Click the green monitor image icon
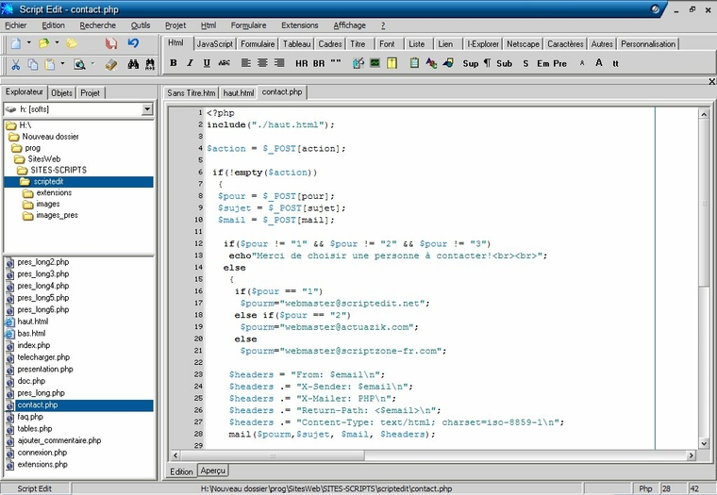 click(x=375, y=63)
